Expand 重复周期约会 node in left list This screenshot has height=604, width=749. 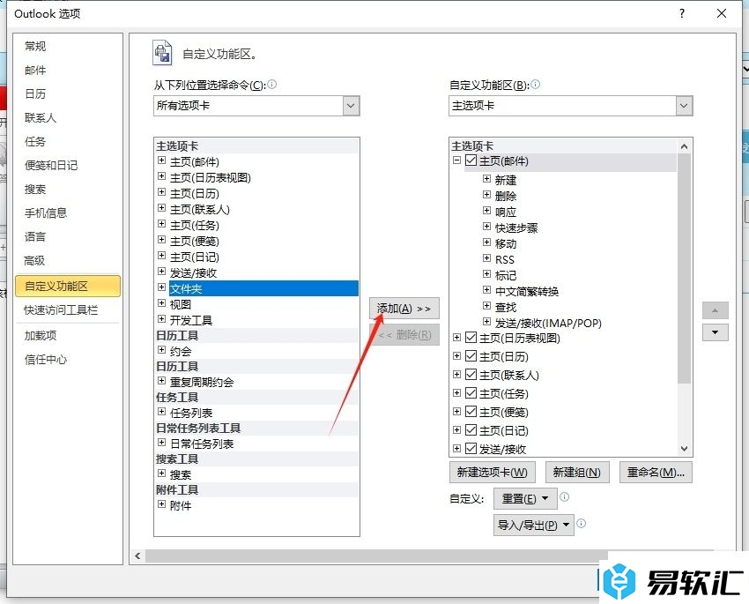pos(162,381)
